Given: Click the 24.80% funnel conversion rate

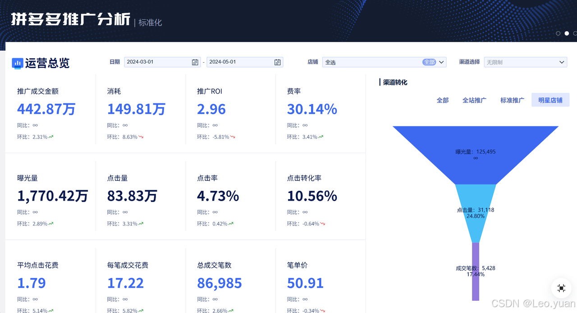Looking at the screenshot, I should [476, 216].
